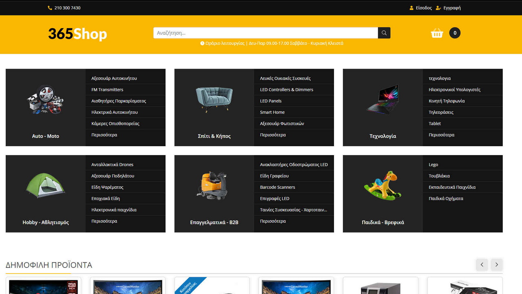
Task: Expand Περισσότερα under Auto - Moto
Action: pyautogui.click(x=104, y=135)
